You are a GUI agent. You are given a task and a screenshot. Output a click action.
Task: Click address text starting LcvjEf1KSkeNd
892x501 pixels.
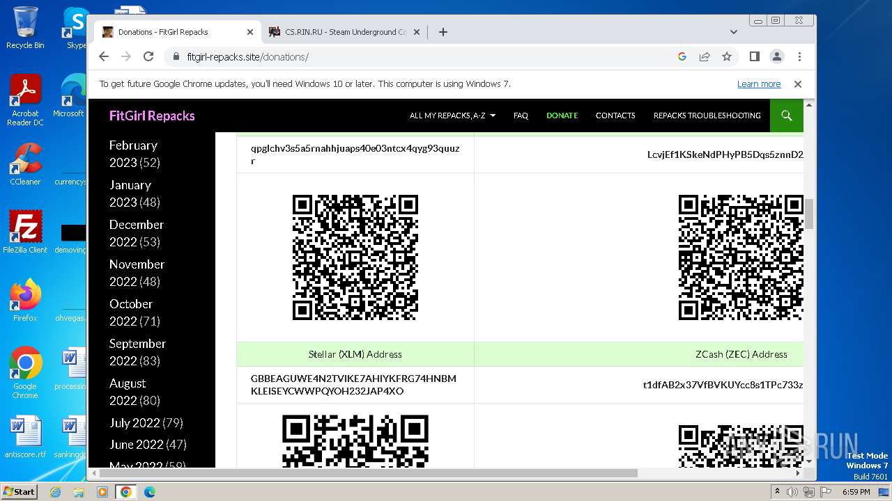pos(725,154)
